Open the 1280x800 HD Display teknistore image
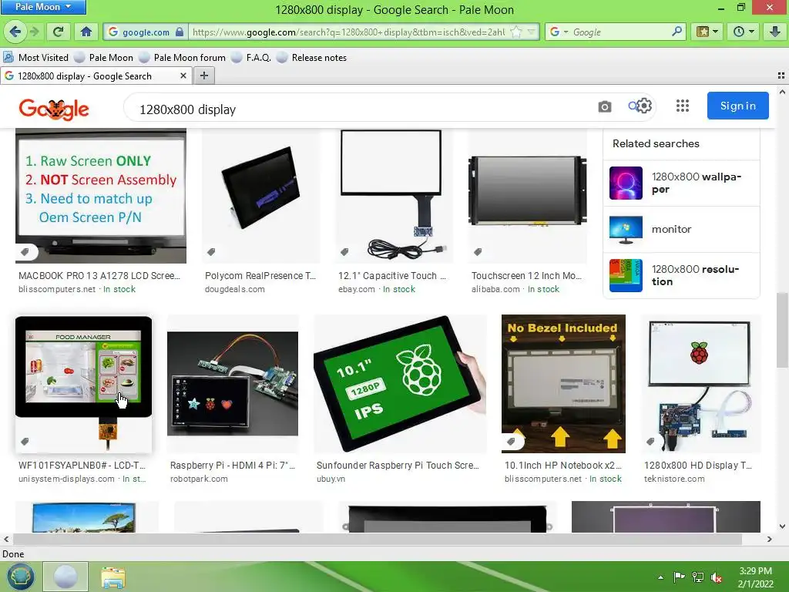The width and height of the screenshot is (789, 592). pos(700,384)
